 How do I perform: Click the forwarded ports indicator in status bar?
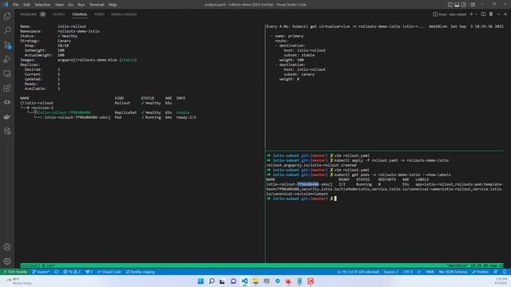pyautogui.click(x=89, y=272)
